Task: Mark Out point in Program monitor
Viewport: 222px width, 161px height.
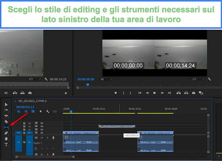Action: [130, 93]
